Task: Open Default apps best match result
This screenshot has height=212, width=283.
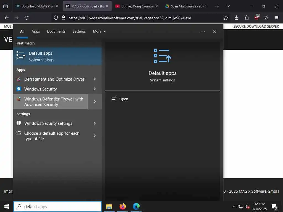Action: click(x=57, y=56)
